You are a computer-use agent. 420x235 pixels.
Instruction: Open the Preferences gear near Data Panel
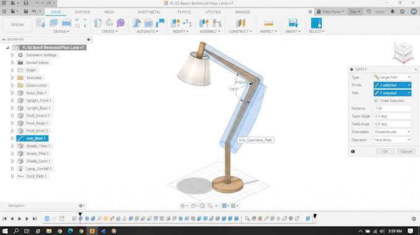click(310, 12)
